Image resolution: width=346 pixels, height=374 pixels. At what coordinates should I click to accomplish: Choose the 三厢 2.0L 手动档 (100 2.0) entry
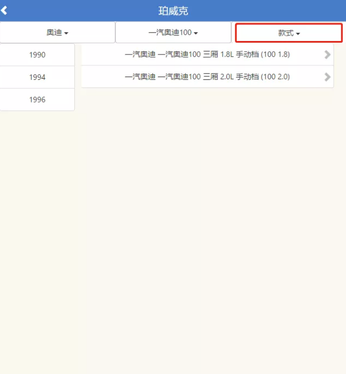(207, 77)
